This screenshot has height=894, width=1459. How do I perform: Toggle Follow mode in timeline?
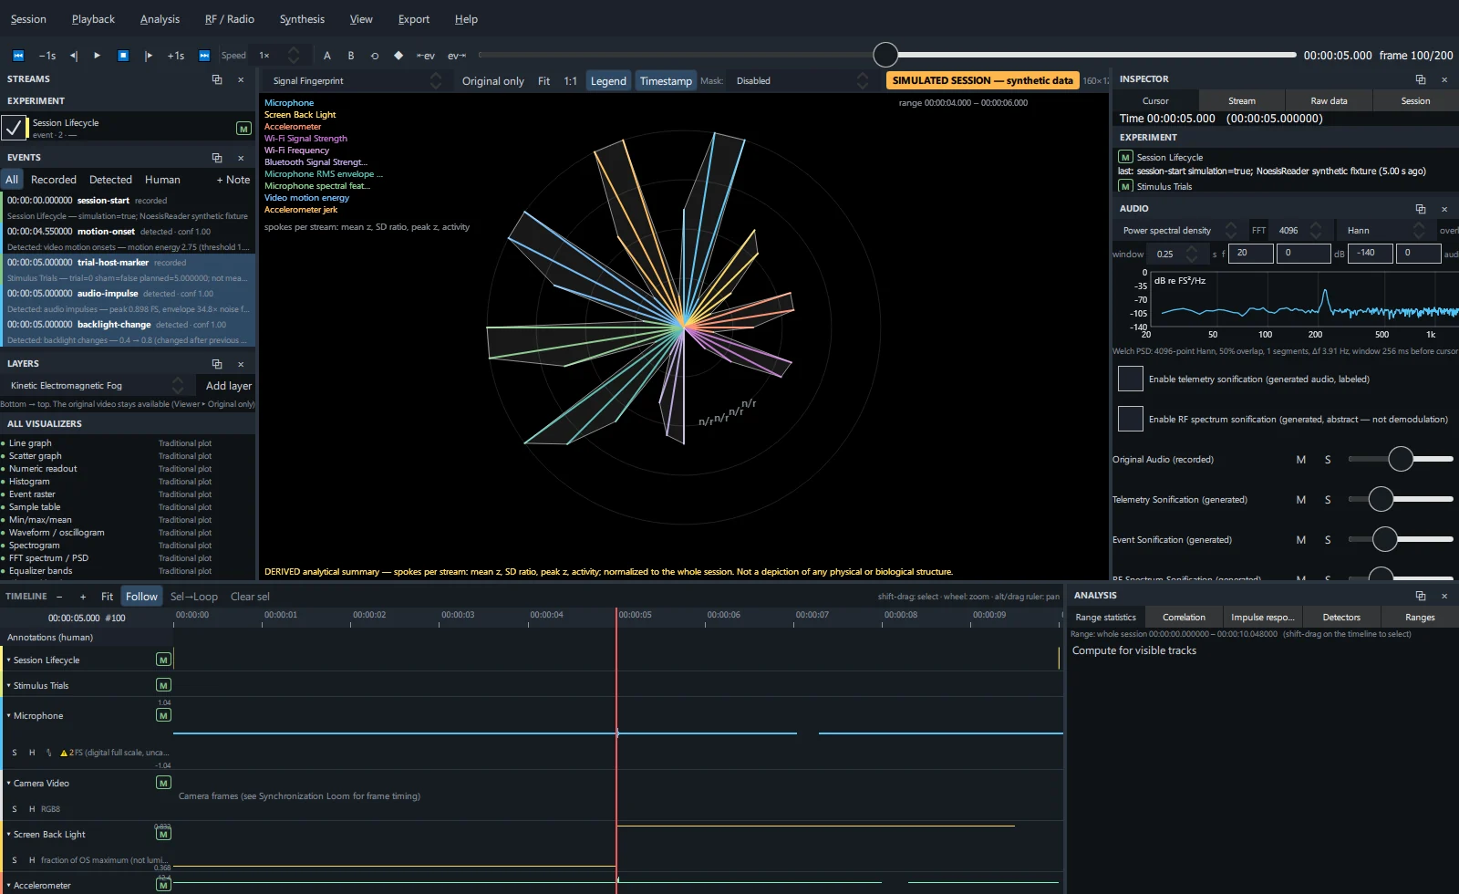point(141,597)
